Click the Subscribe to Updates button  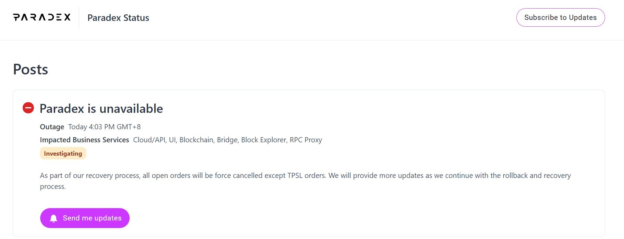[x=560, y=17]
